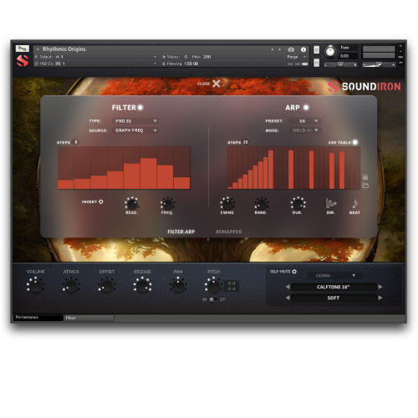Viewport: 418px width, 418px height.
Task: Click the VOLUME knob
Action: tap(35, 285)
